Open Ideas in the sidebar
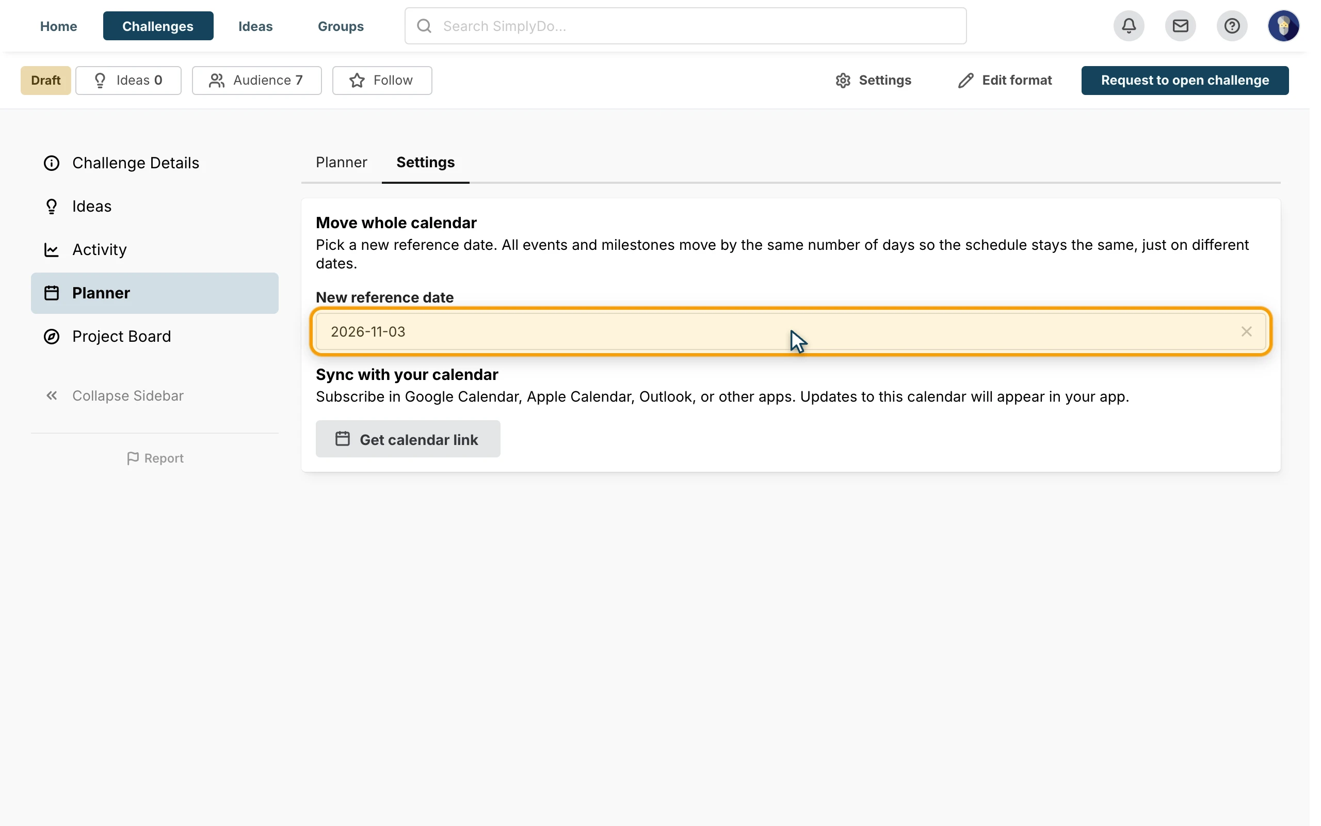 [x=154, y=206]
